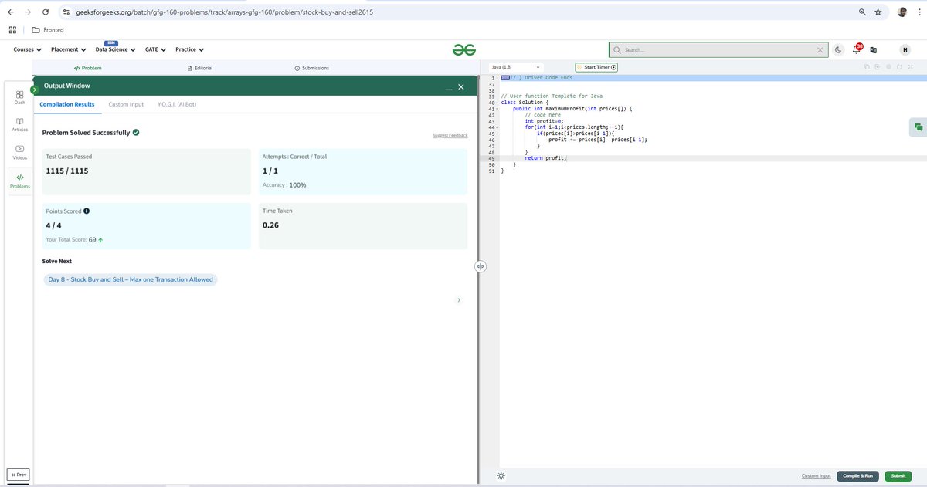Expand the GATE dropdown menu
The height and width of the screenshot is (487, 927).
[155, 49]
